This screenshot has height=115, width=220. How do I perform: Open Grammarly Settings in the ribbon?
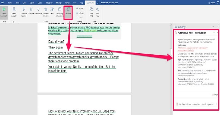pos(80,13)
